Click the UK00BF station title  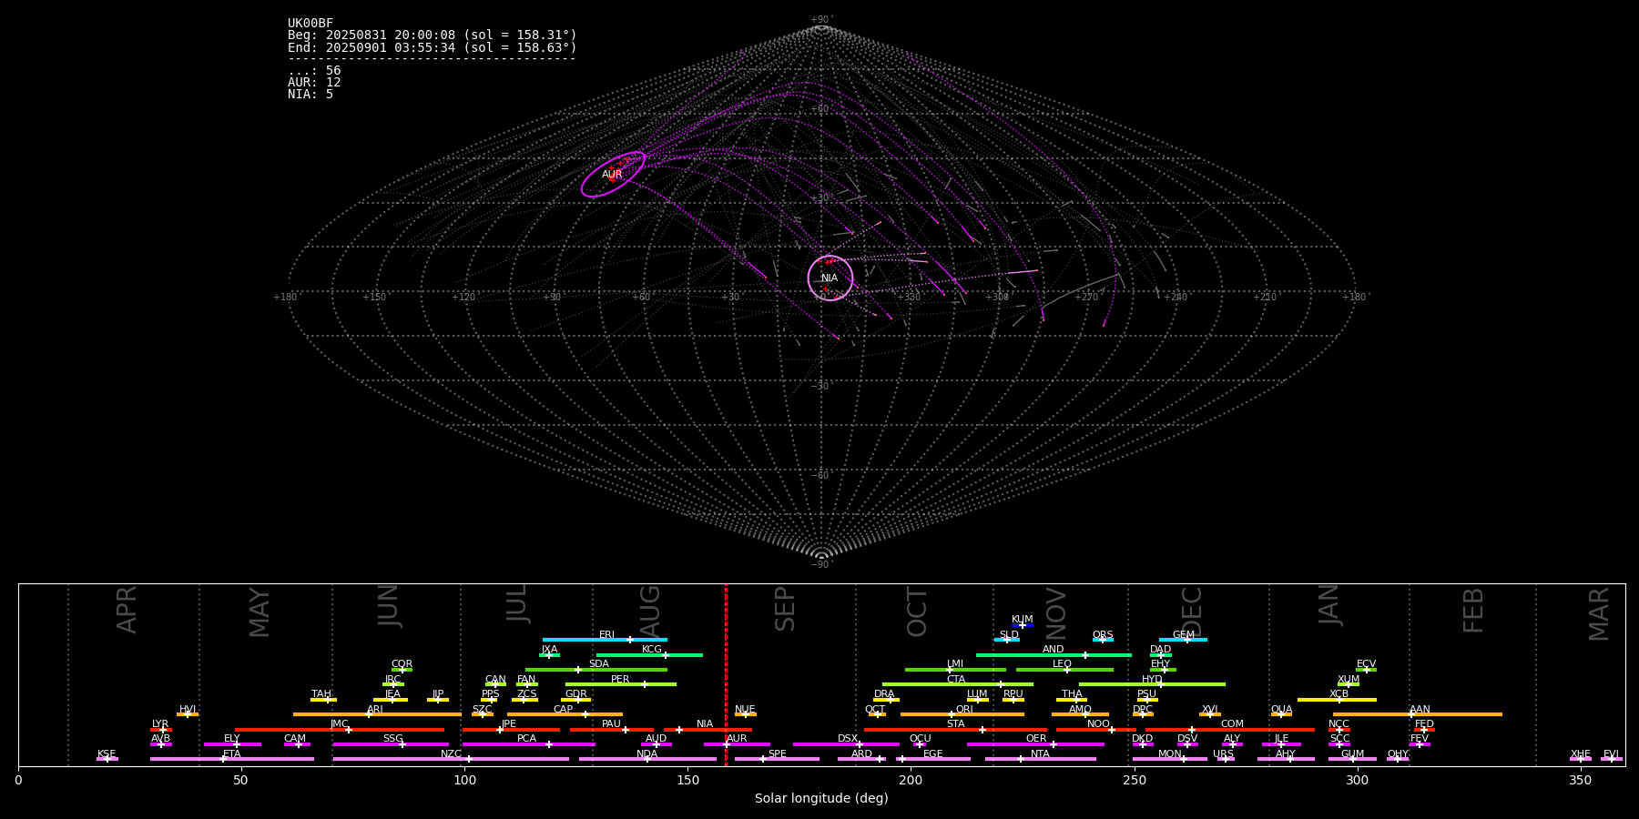310,24
